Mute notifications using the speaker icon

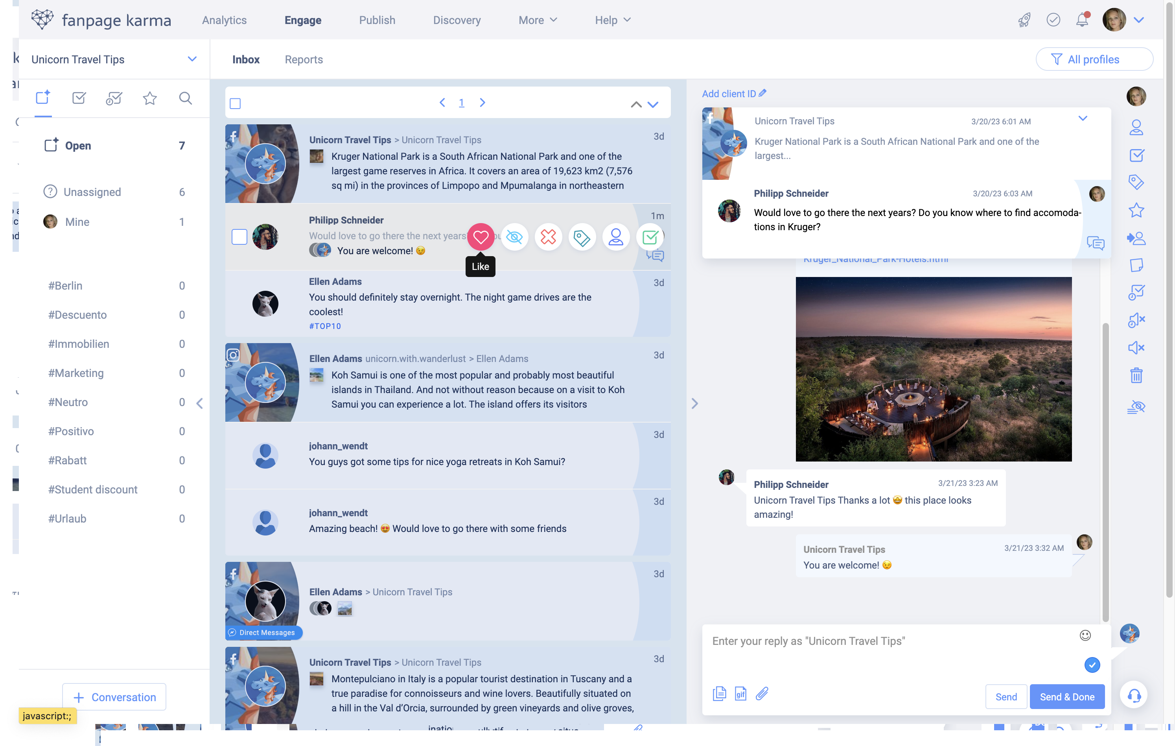pyautogui.click(x=1137, y=347)
